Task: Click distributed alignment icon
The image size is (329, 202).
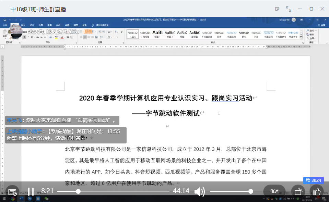Action: pos(96,37)
